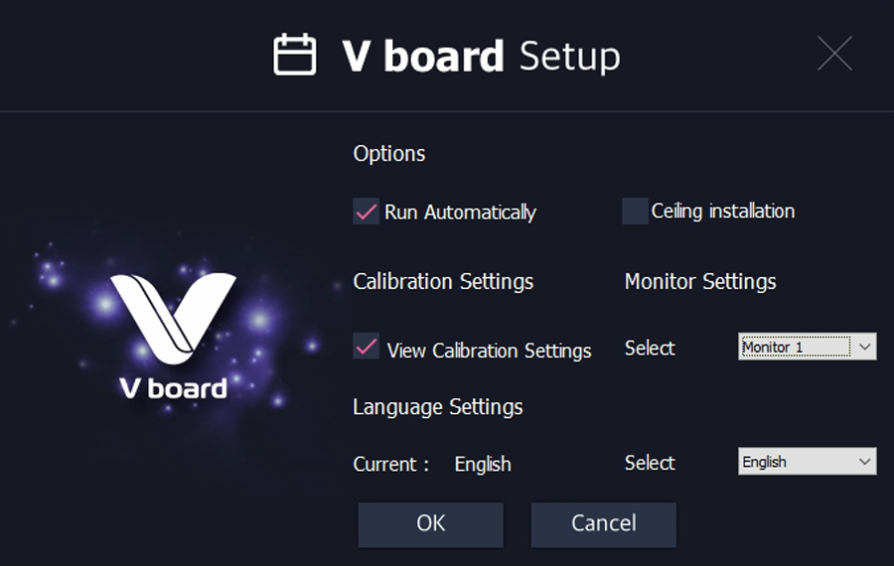Click the Calibration Settings heading
Image resolution: width=894 pixels, height=566 pixels.
[x=443, y=282]
